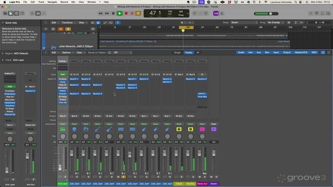
Task: Toggle the yellow Cycle button
Action: (x=138, y=14)
